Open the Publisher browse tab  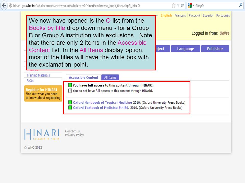tap(215, 49)
